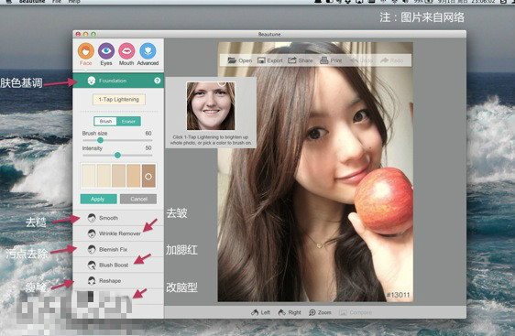Click the Share toolbar icon
The width and height of the screenshot is (515, 336).
(292, 60)
